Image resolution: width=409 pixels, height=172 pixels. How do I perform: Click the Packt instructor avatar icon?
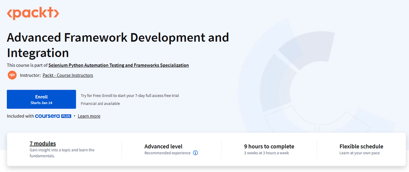pos(12,75)
